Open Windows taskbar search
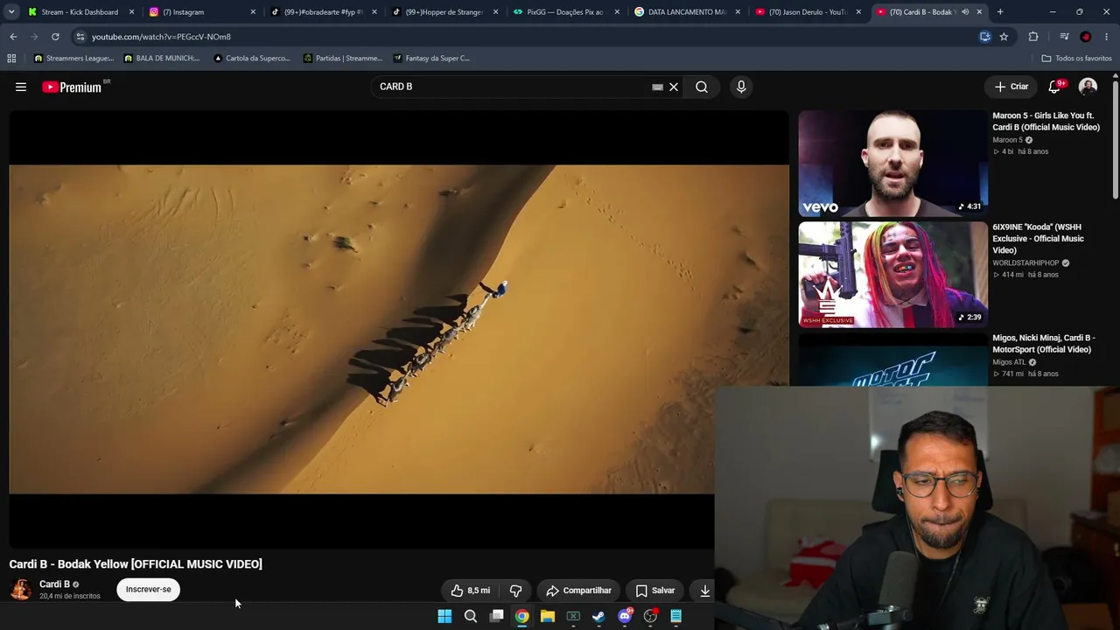The image size is (1120, 630). pyautogui.click(x=471, y=616)
